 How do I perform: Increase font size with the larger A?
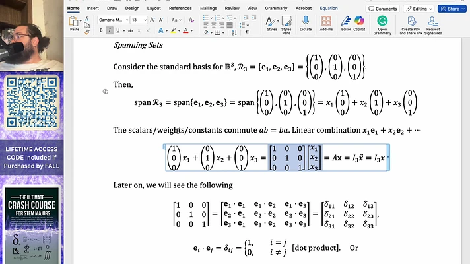click(152, 20)
